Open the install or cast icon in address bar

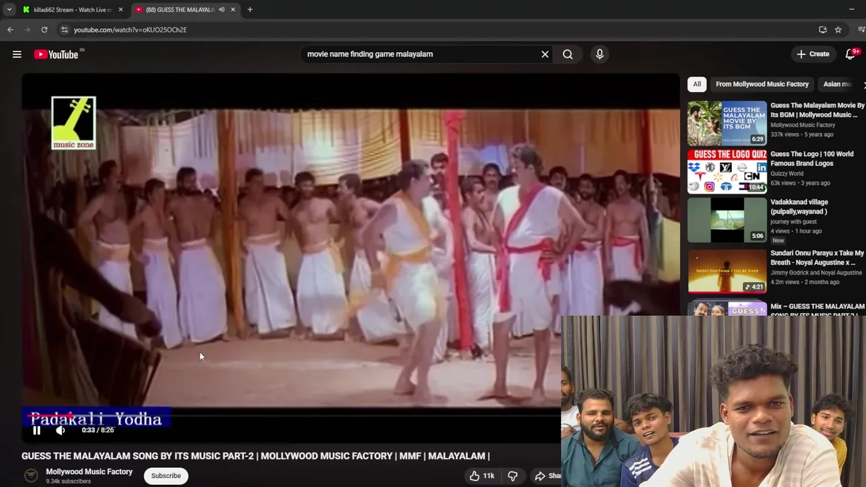pyautogui.click(x=823, y=30)
